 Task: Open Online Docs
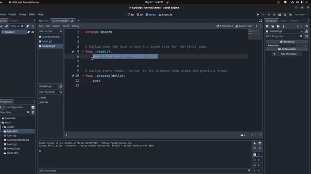click(225, 26)
